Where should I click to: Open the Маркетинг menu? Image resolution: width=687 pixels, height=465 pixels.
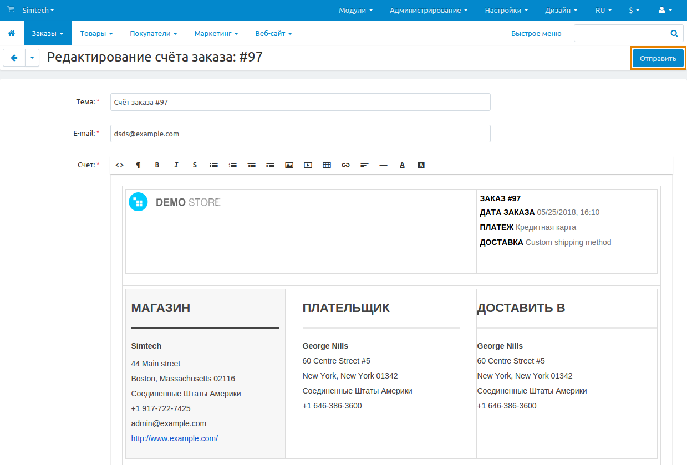[216, 34]
